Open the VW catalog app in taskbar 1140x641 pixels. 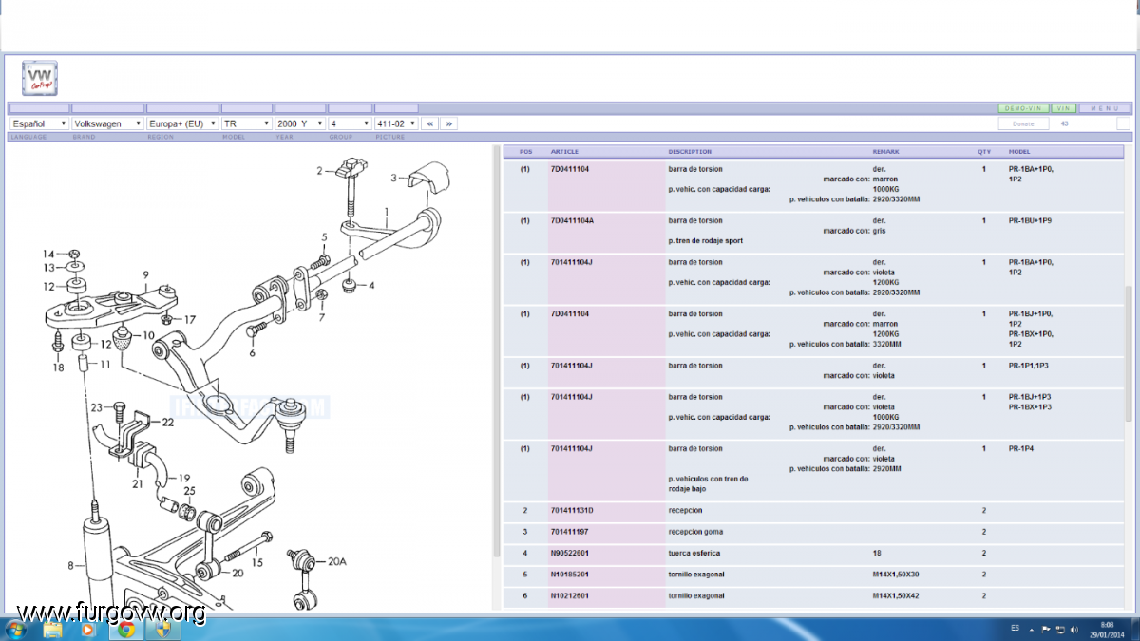tap(162, 629)
